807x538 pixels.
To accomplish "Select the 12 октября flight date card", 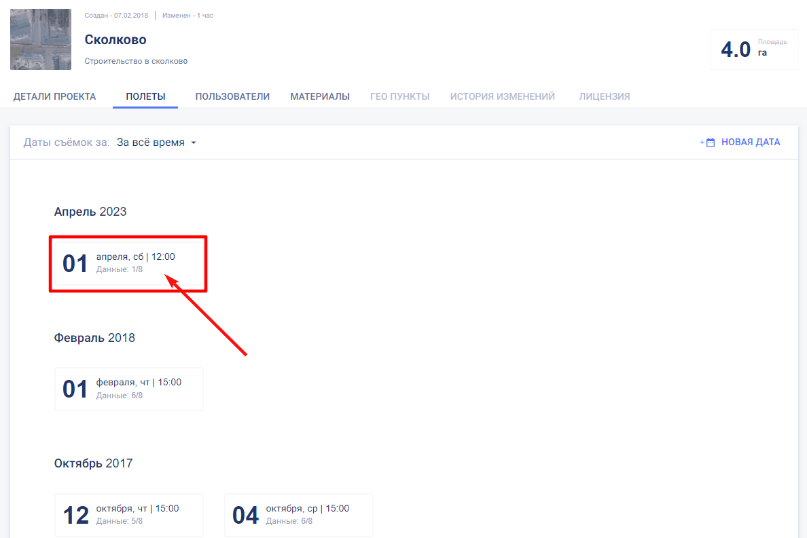I will [x=128, y=515].
